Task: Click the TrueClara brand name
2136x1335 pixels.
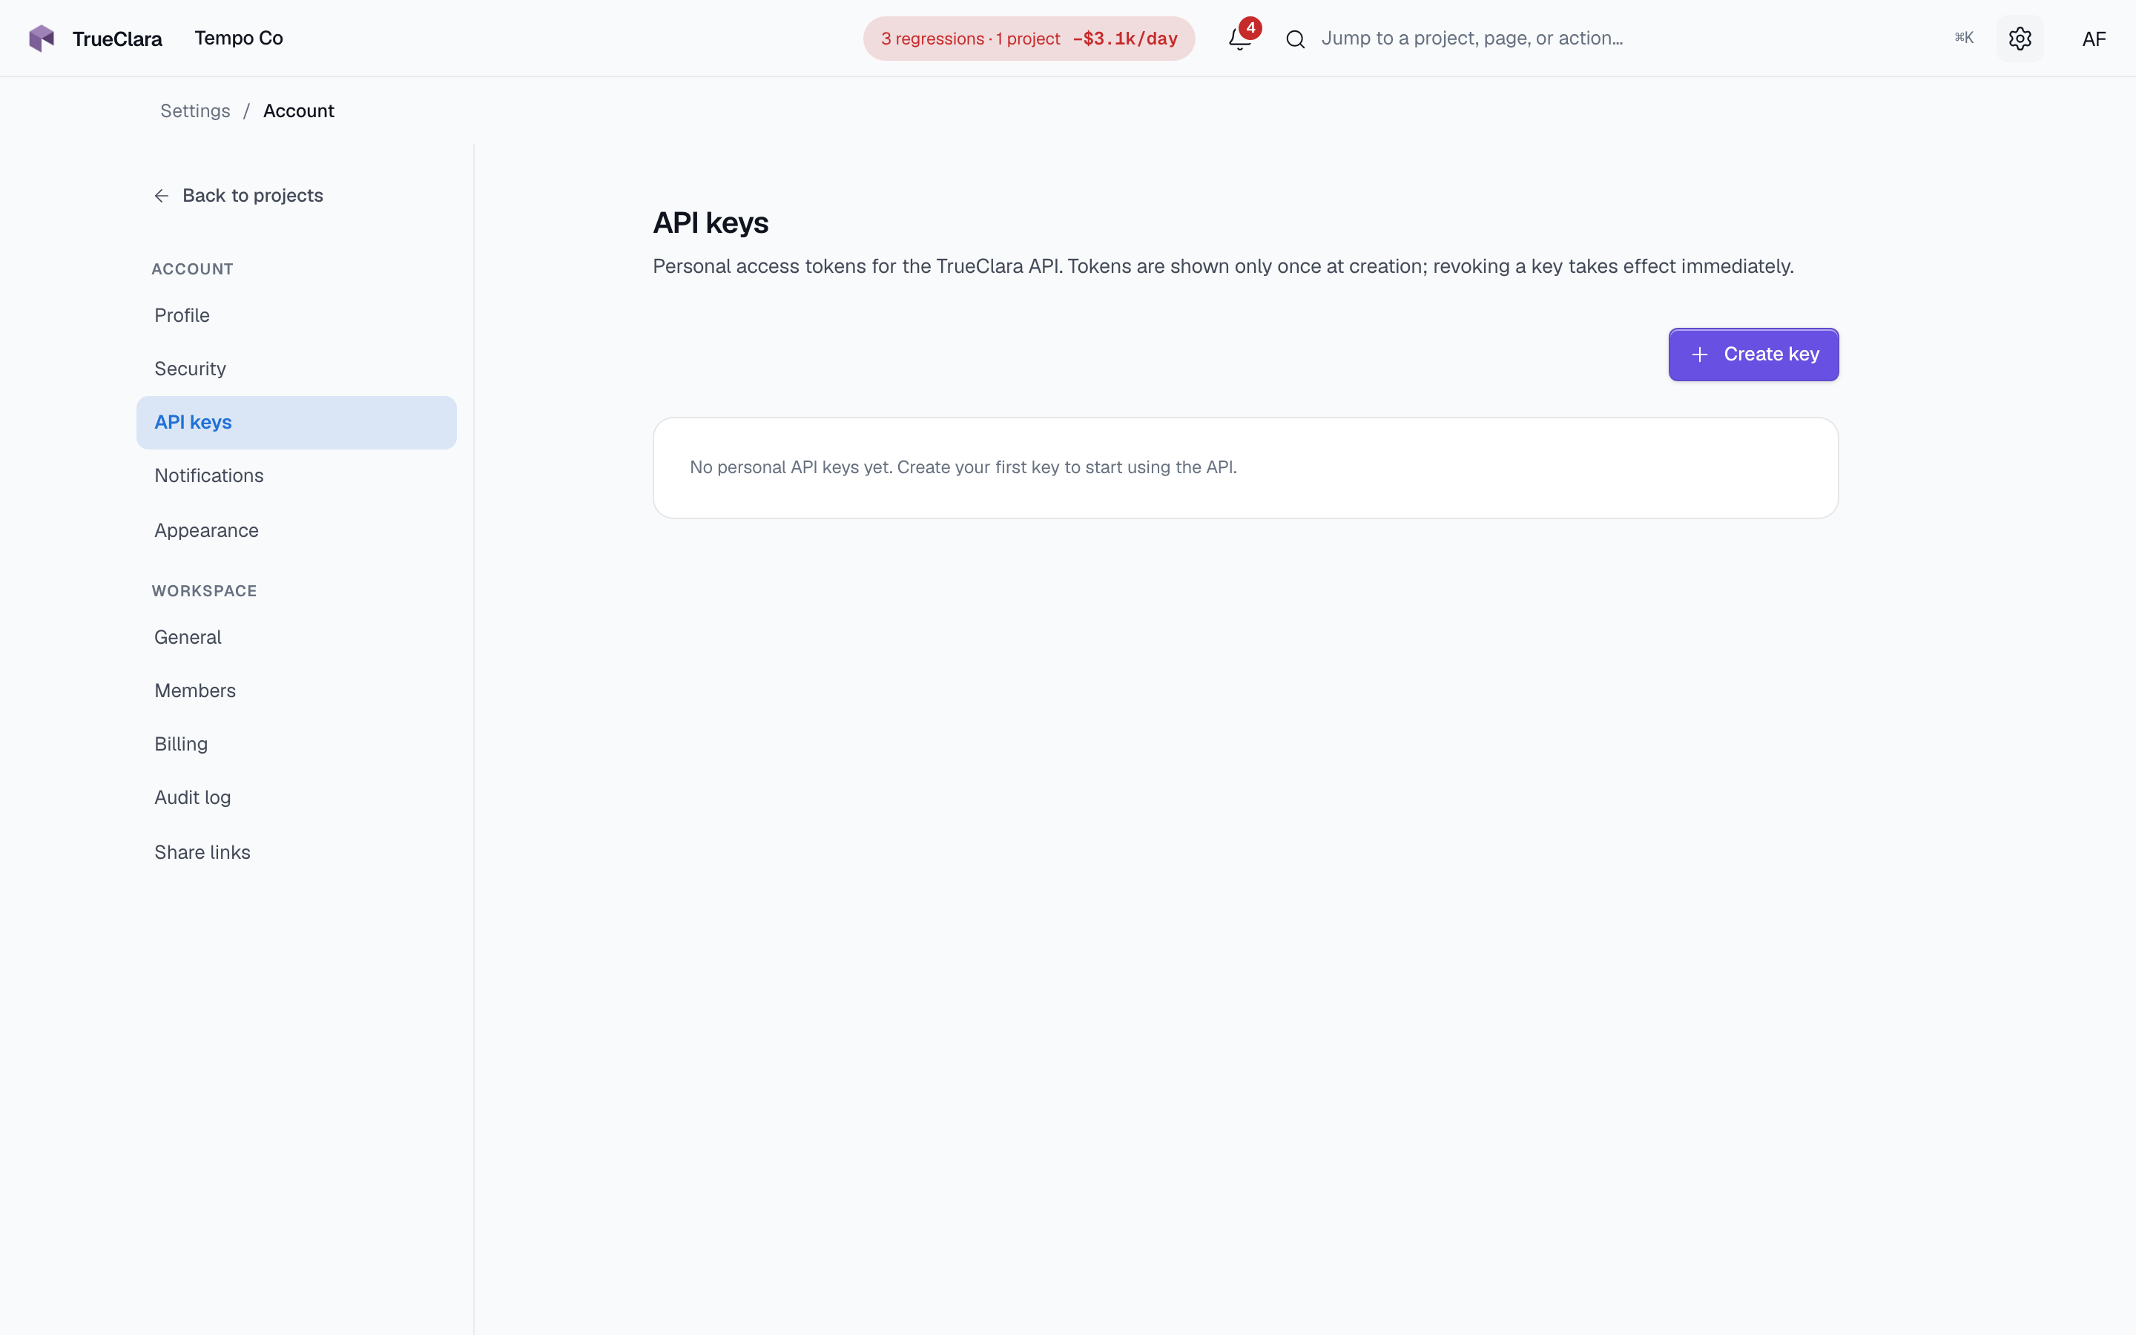Action: (117, 39)
